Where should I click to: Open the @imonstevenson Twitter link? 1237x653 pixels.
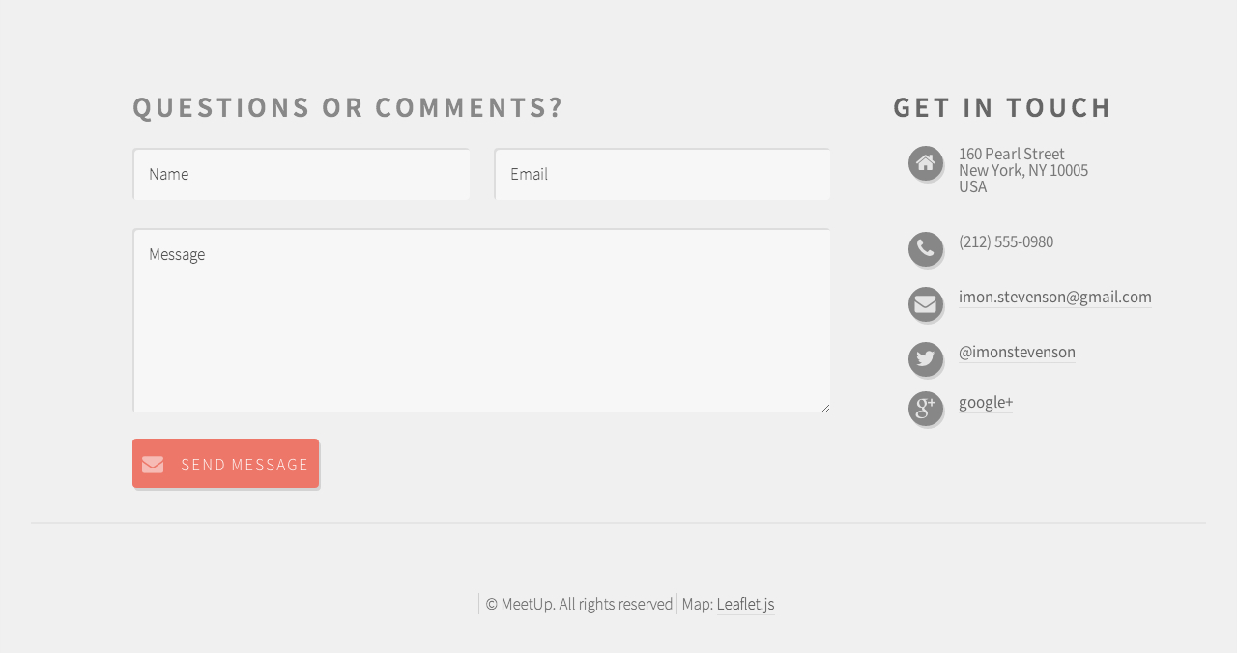[1017, 353]
